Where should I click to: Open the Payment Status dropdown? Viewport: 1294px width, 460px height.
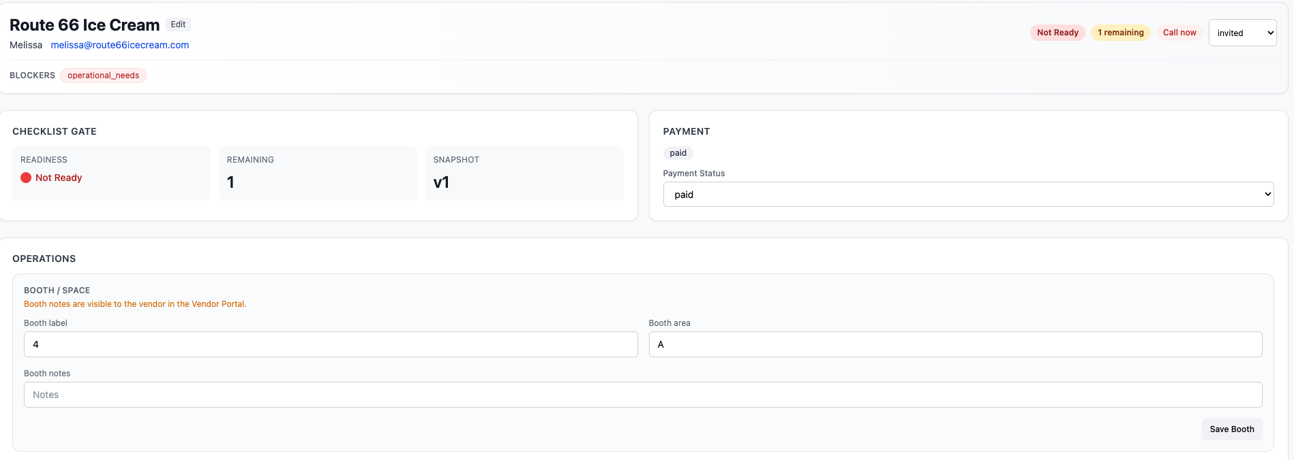pos(968,195)
